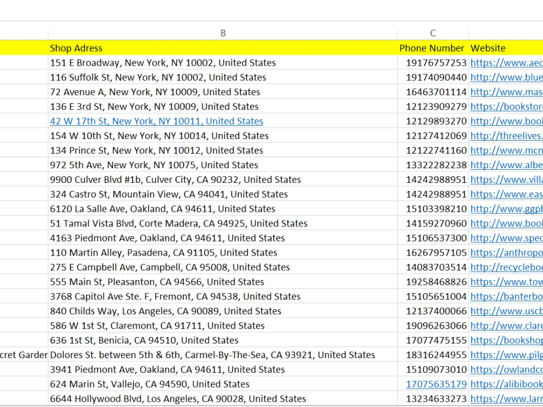Open website link in 9900 Culver Blvd row
The width and height of the screenshot is (543, 407).
click(x=506, y=180)
